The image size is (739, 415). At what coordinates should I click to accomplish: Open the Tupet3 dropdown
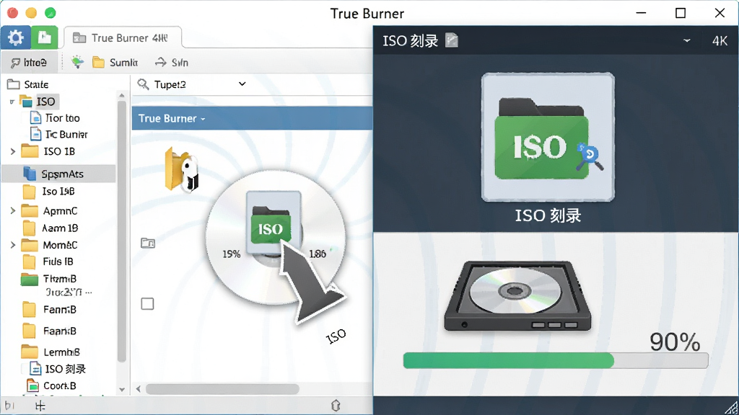[242, 84]
